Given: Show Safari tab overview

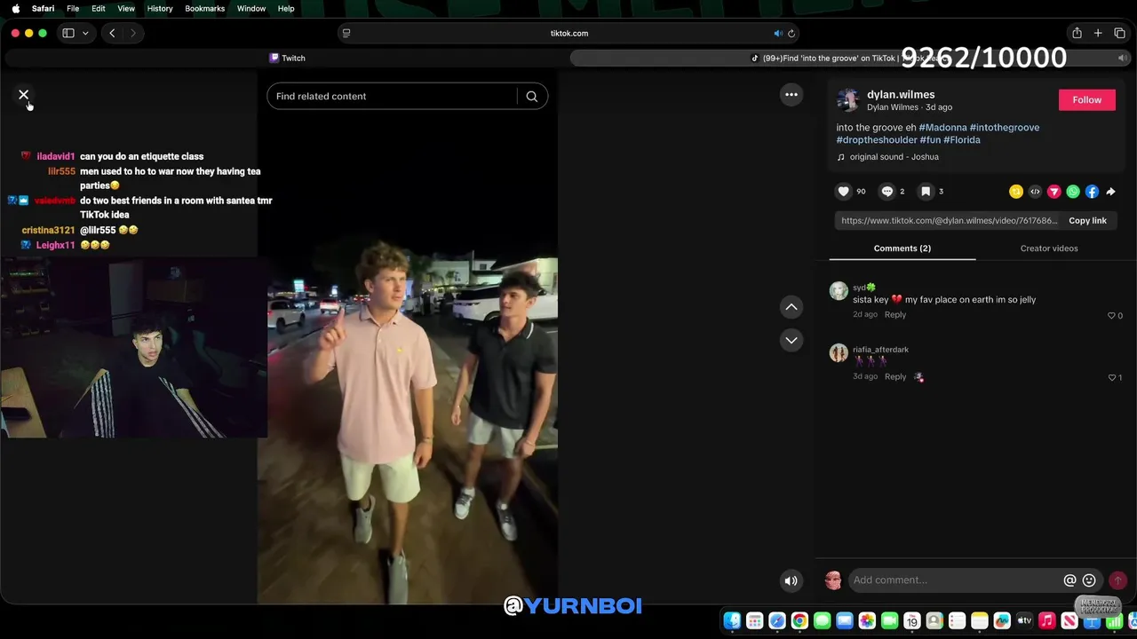Looking at the screenshot, I should point(1119,33).
